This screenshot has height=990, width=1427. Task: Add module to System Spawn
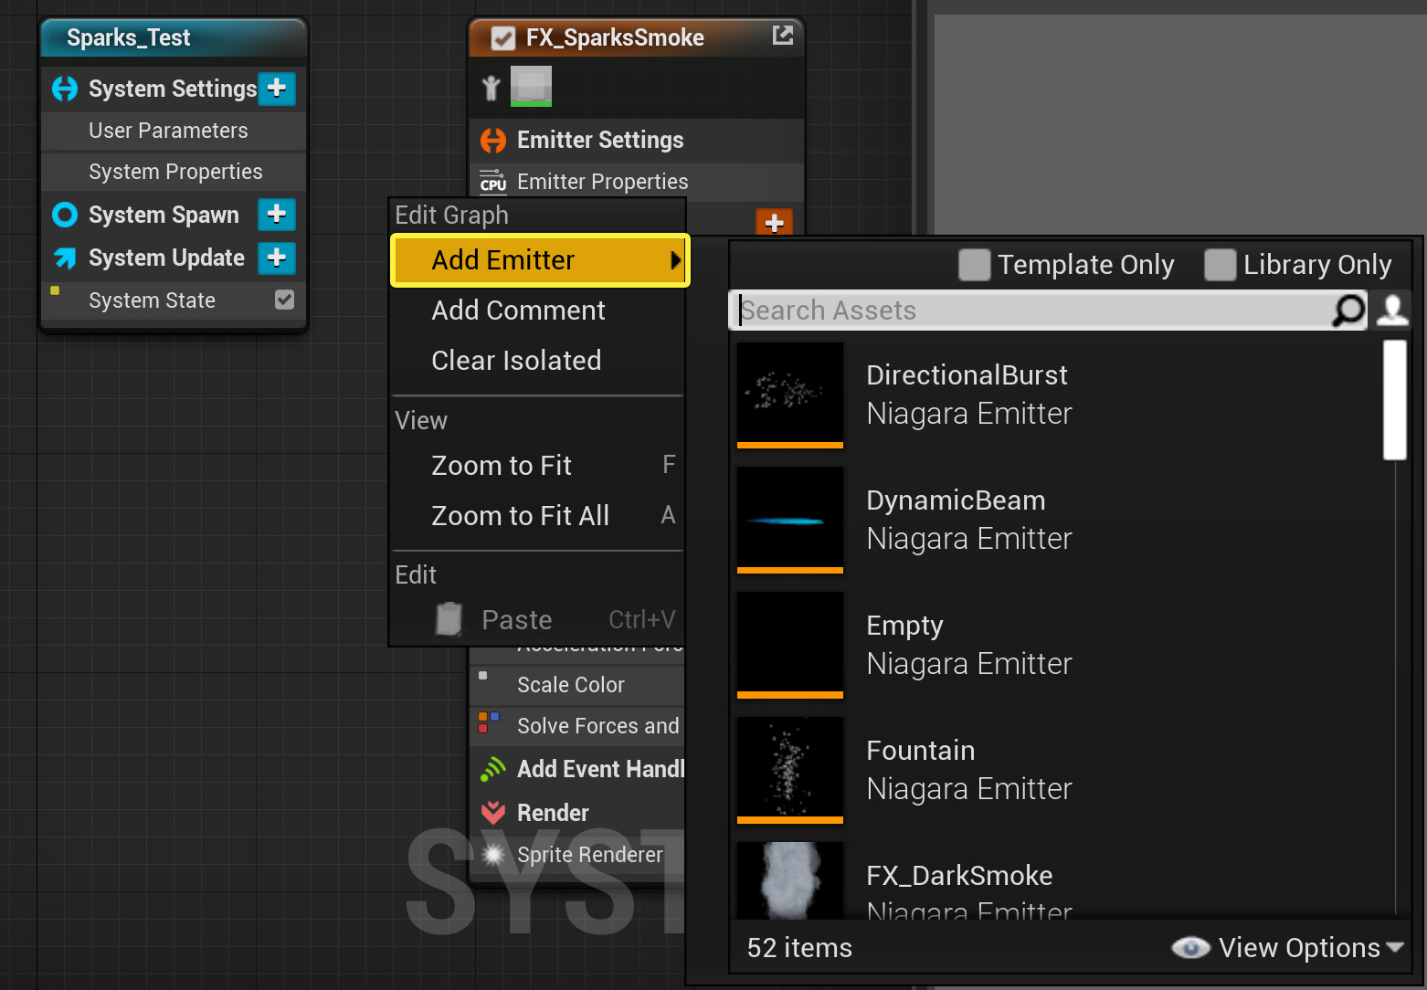277,215
